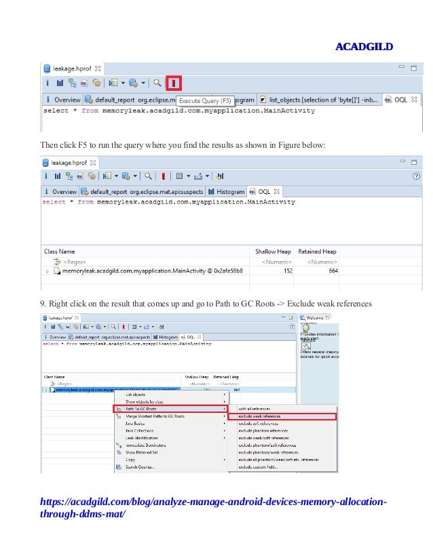
Task: Click Retained Heap column header in middle screenshot
Action: coord(317,252)
